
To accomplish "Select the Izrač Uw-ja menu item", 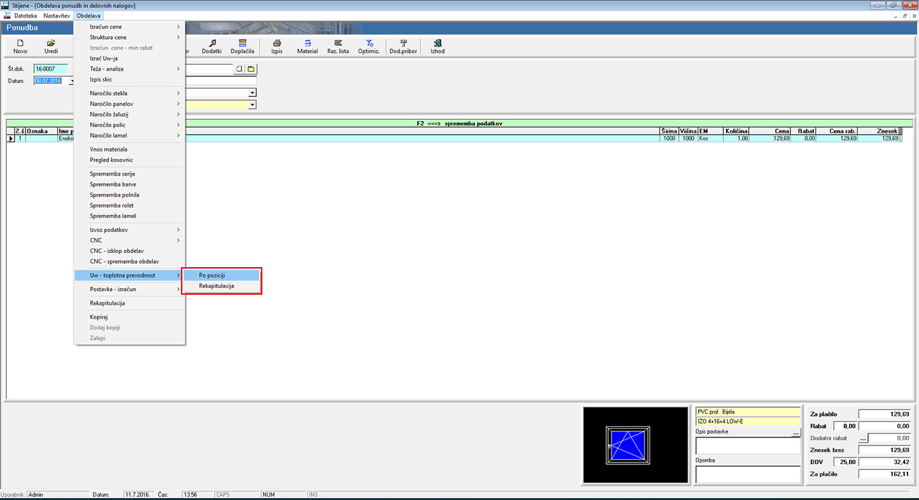I will pyautogui.click(x=129, y=59).
